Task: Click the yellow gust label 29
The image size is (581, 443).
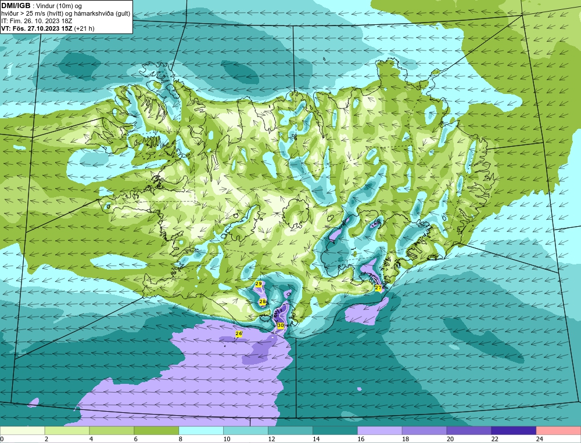Action: point(259,284)
